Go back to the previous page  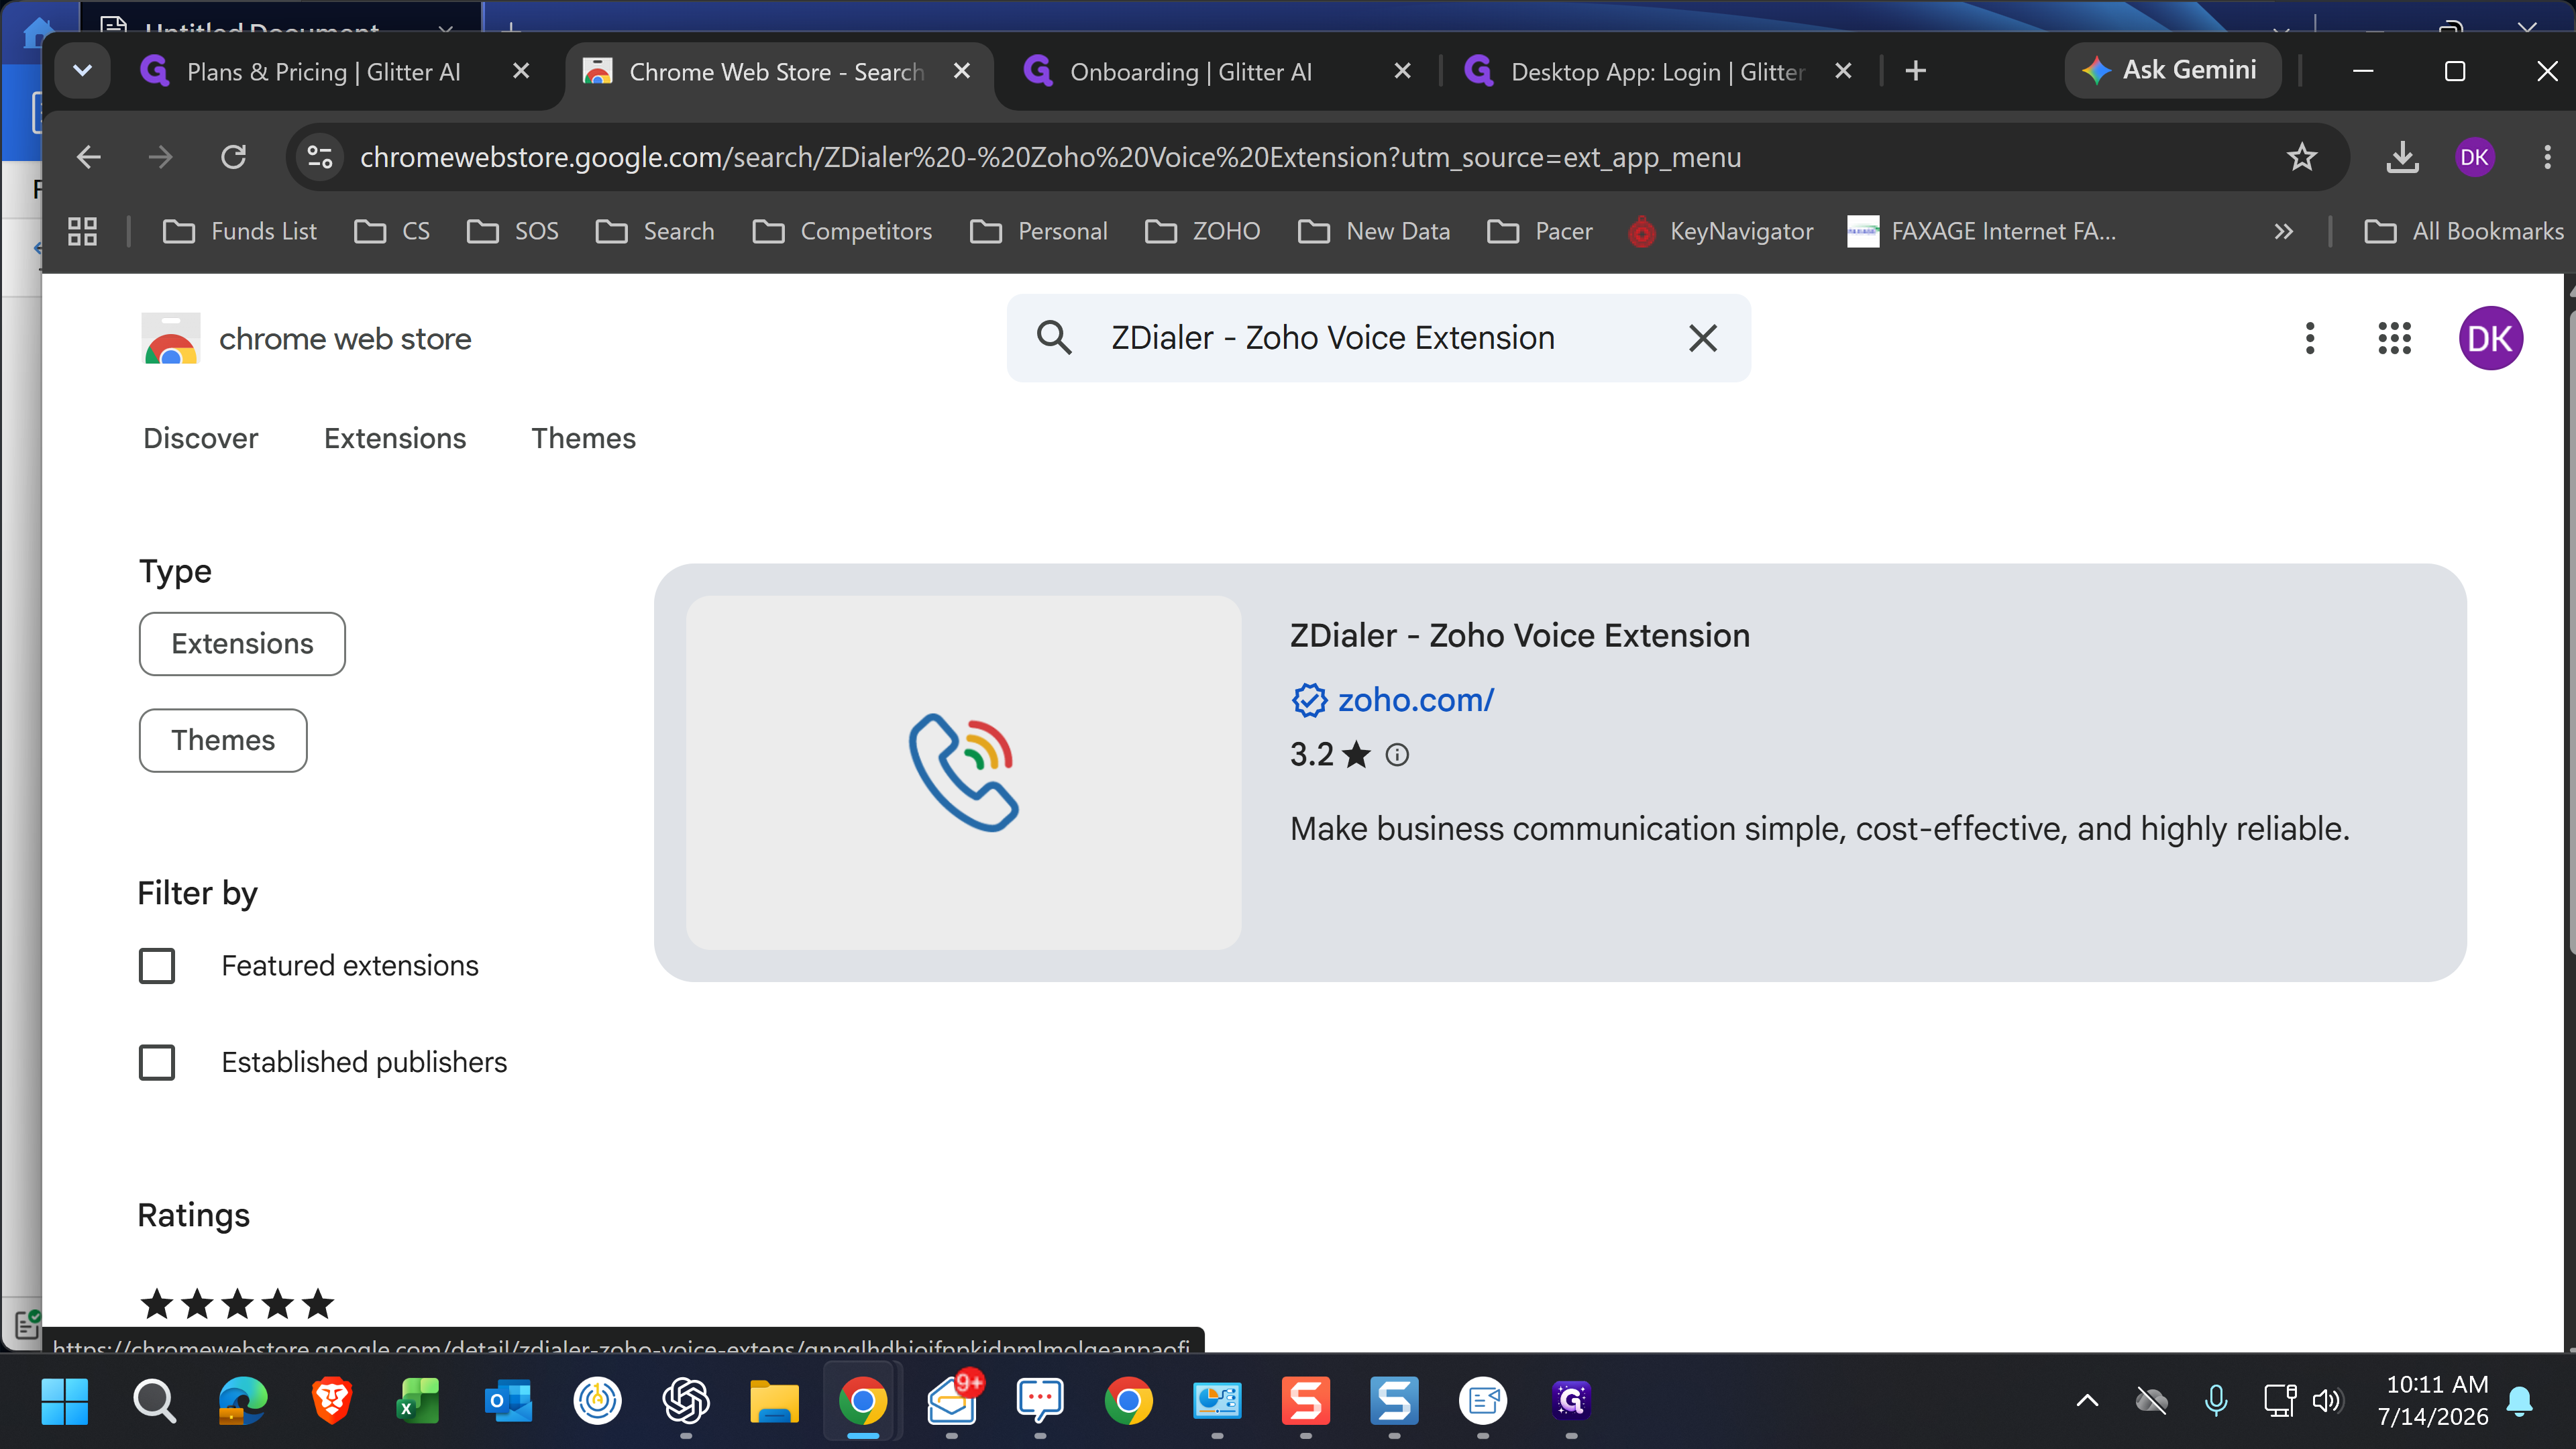point(89,157)
